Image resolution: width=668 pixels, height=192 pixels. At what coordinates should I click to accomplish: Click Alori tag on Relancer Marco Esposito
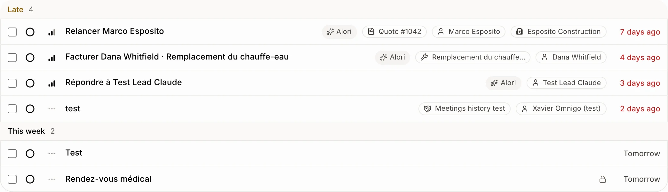pyautogui.click(x=339, y=32)
